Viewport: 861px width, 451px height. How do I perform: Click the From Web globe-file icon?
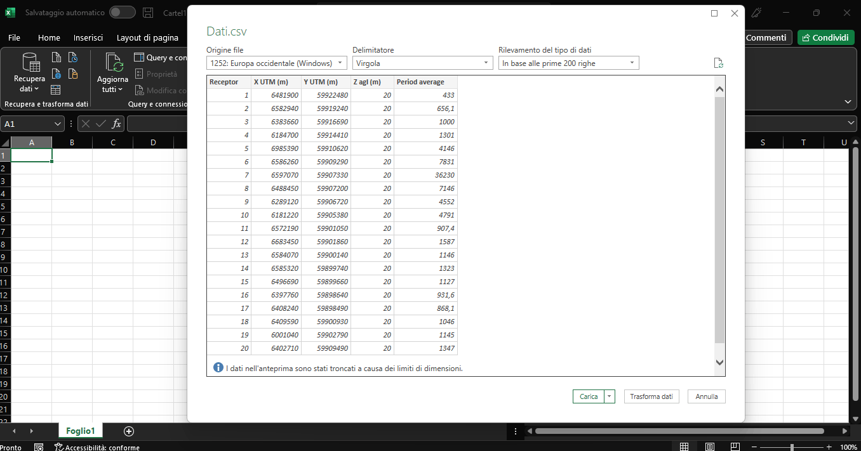pyautogui.click(x=56, y=74)
